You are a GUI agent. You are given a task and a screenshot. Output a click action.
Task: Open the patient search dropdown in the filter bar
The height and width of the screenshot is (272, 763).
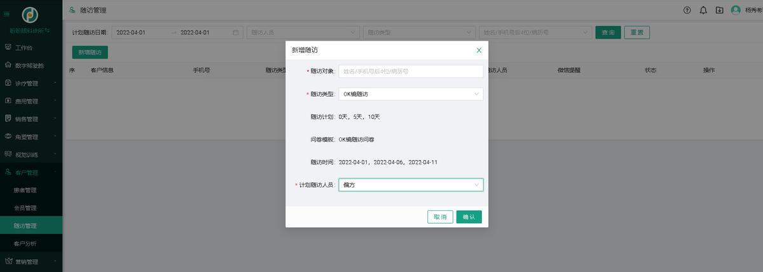(535, 32)
